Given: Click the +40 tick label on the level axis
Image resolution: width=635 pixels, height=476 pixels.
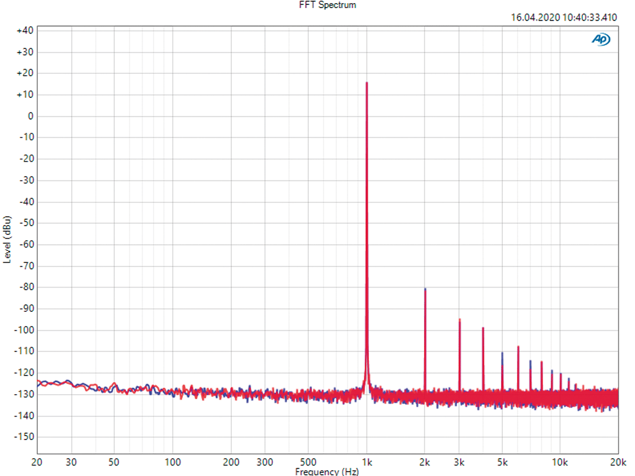Looking at the screenshot, I should click(25, 30).
